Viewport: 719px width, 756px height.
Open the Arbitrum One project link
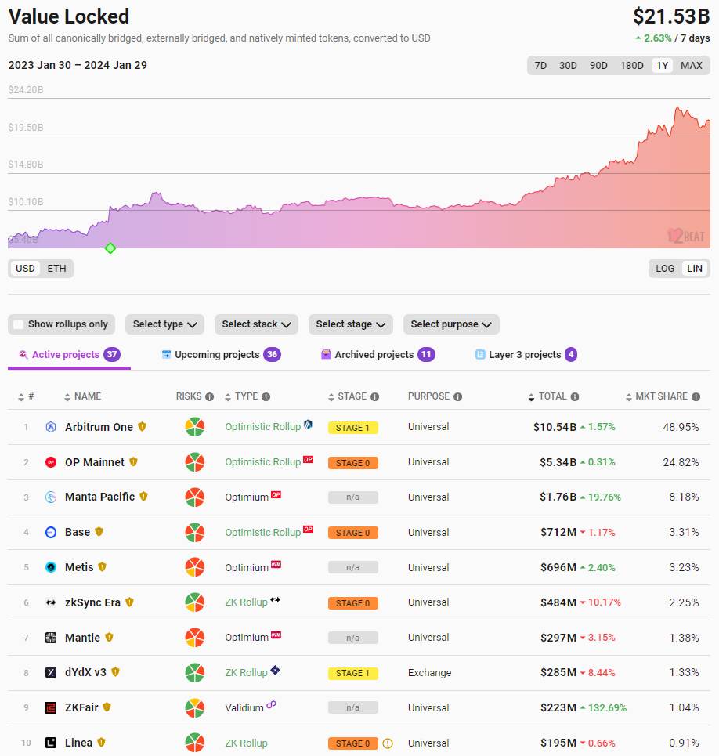coord(99,427)
